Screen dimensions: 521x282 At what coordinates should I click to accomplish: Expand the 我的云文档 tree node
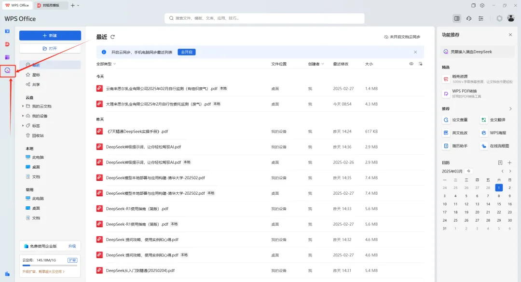click(23, 106)
